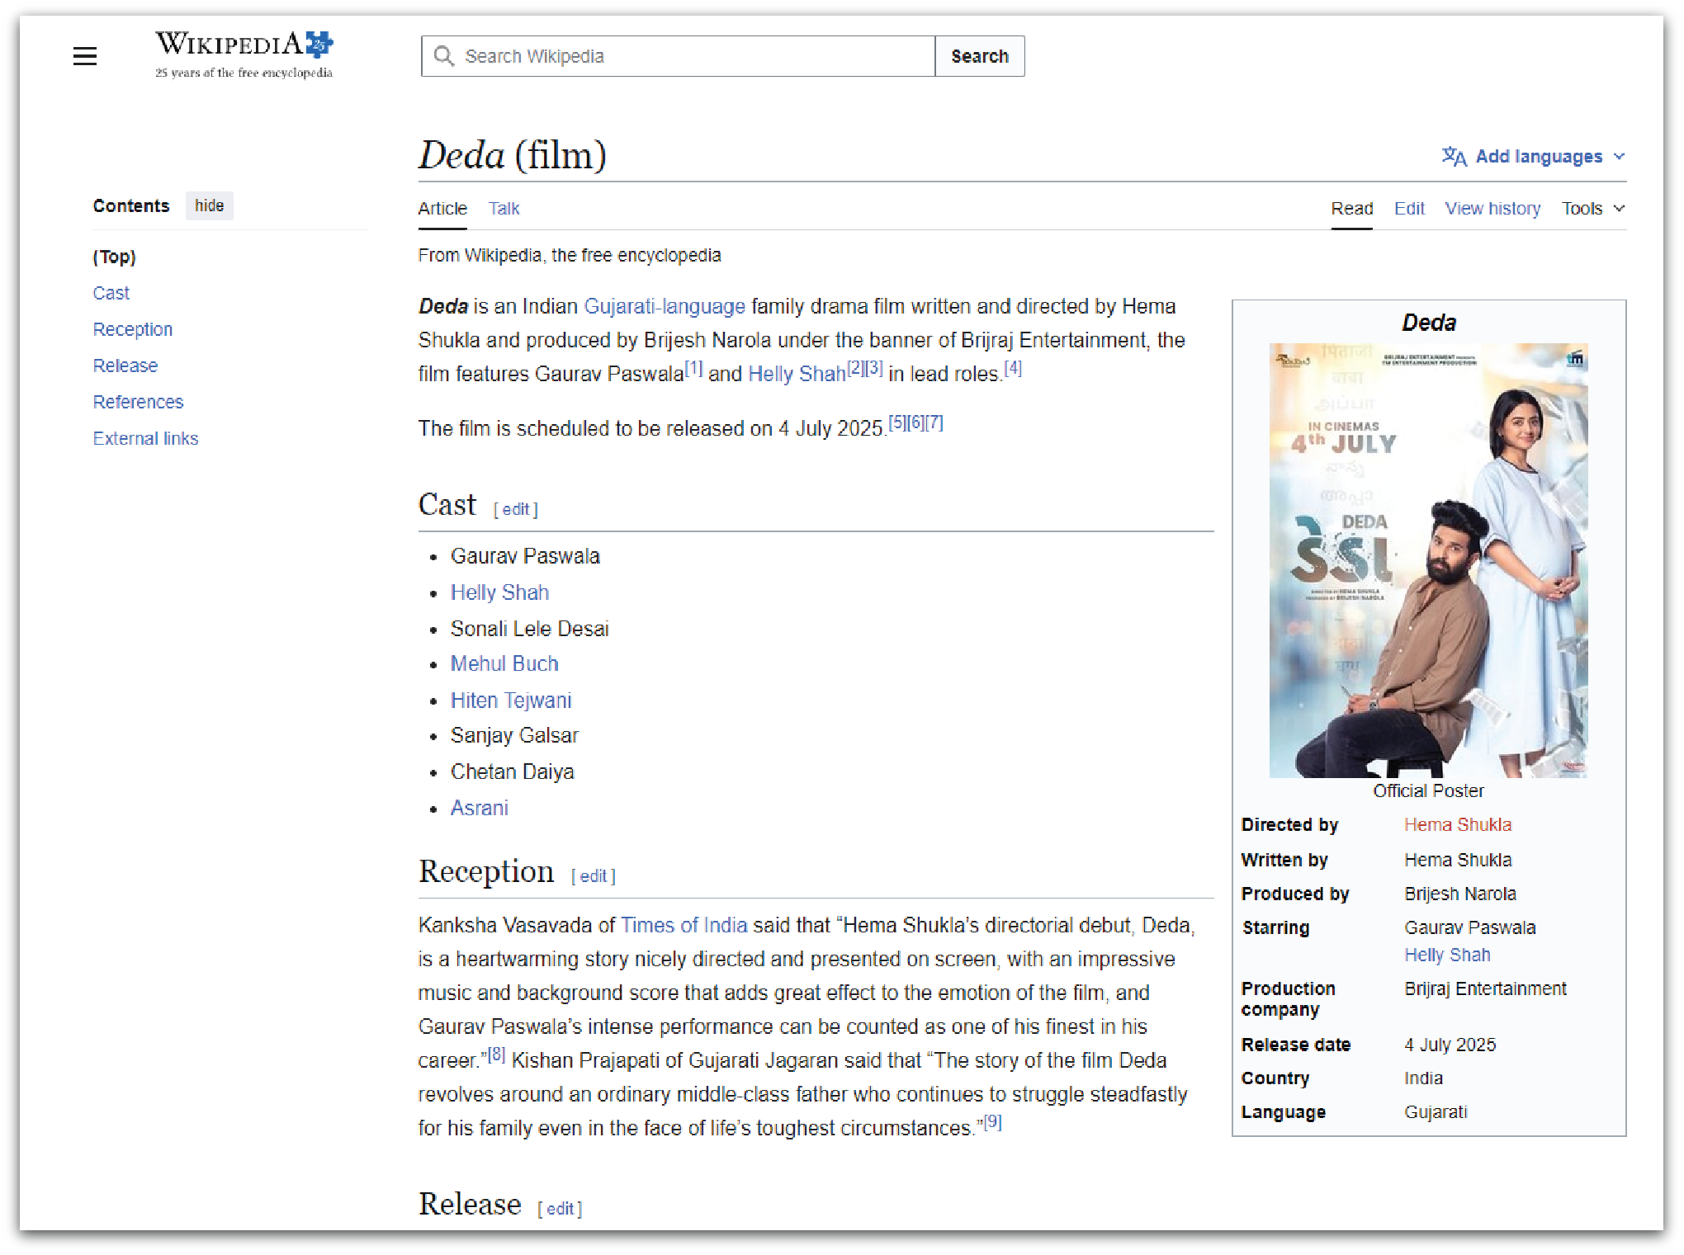The image size is (1684, 1255).
Task: Edit the Cast section
Action: coord(515,509)
